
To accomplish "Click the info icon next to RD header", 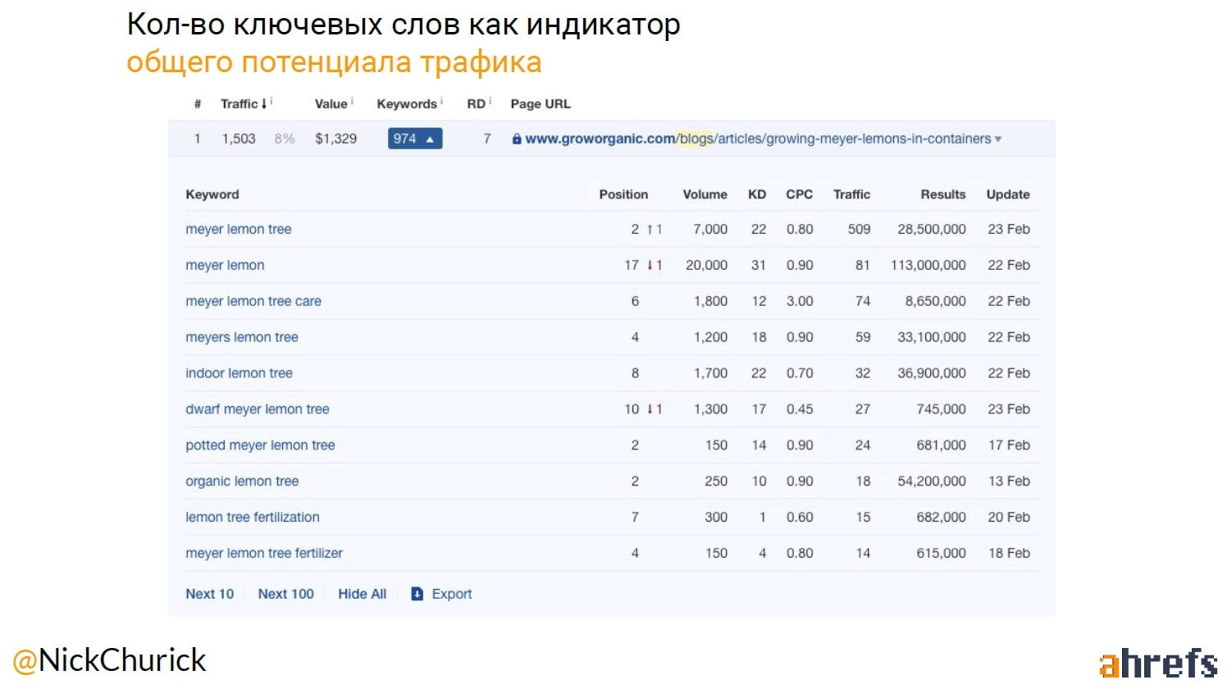I will pyautogui.click(x=490, y=101).
